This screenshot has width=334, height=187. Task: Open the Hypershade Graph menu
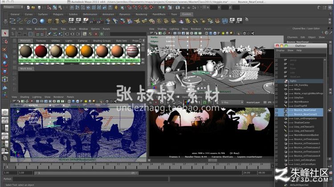[x=73, y=29]
